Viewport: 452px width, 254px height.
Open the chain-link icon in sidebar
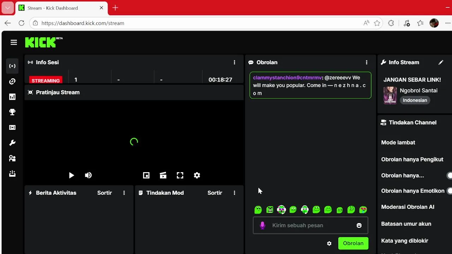point(12,81)
